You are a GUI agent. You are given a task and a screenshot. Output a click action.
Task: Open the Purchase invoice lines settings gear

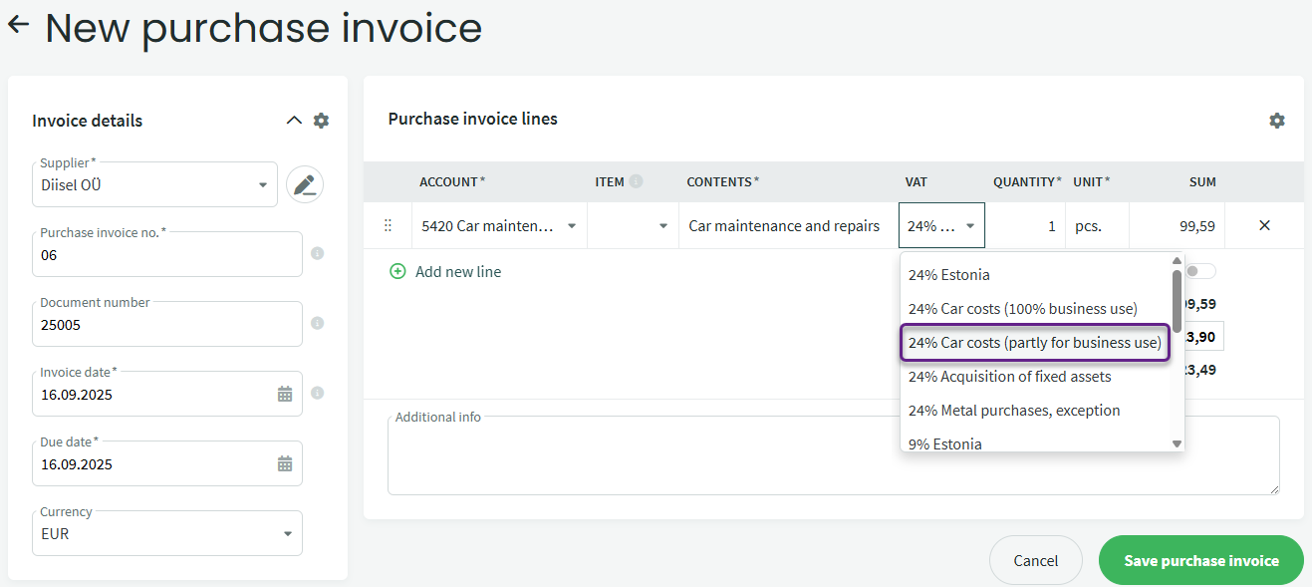click(1276, 121)
